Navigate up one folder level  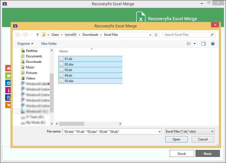click(37, 35)
